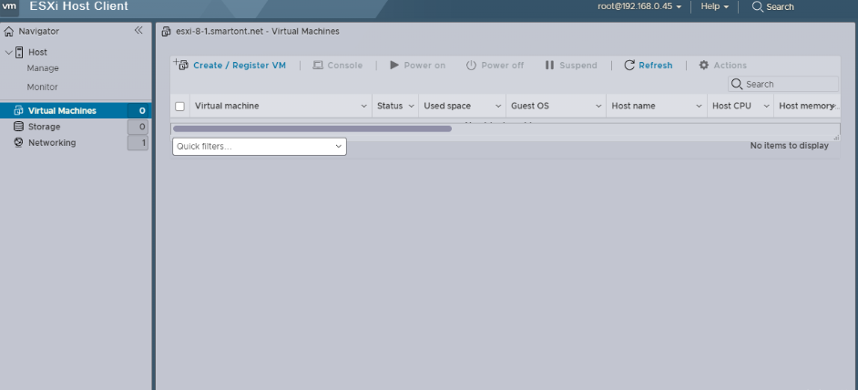This screenshot has height=390, width=858.
Task: Click the Power off button label
Action: [x=503, y=66]
